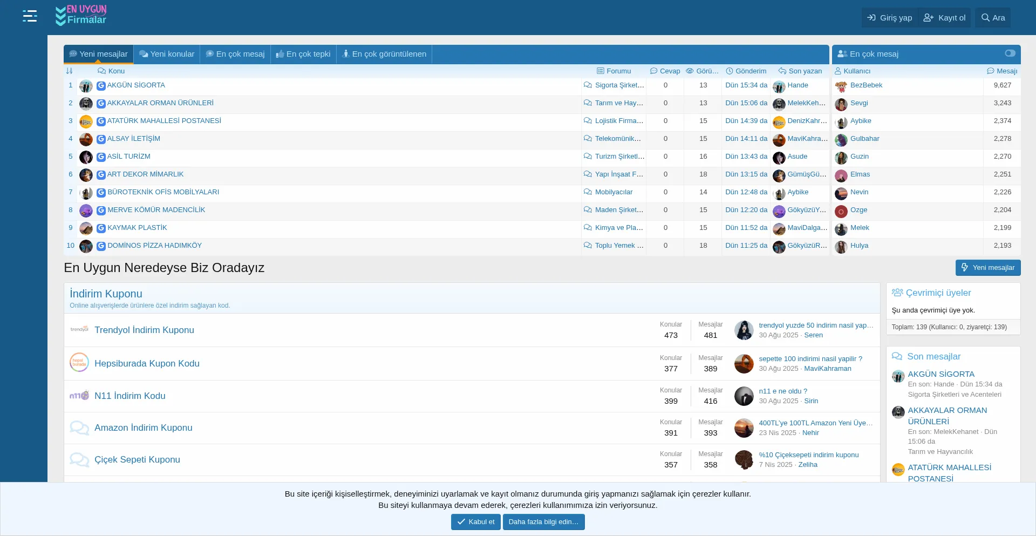Open the İndirim Kuponu category heading
This screenshot has height=536, width=1036.
click(106, 294)
